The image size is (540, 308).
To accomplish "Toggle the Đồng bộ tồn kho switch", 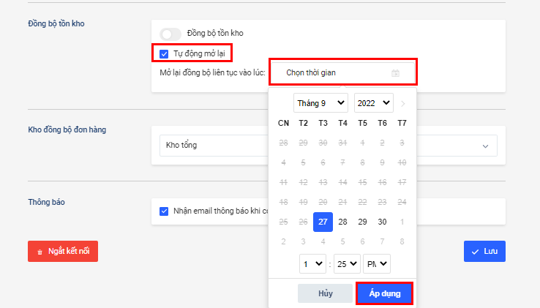I will pyautogui.click(x=170, y=34).
